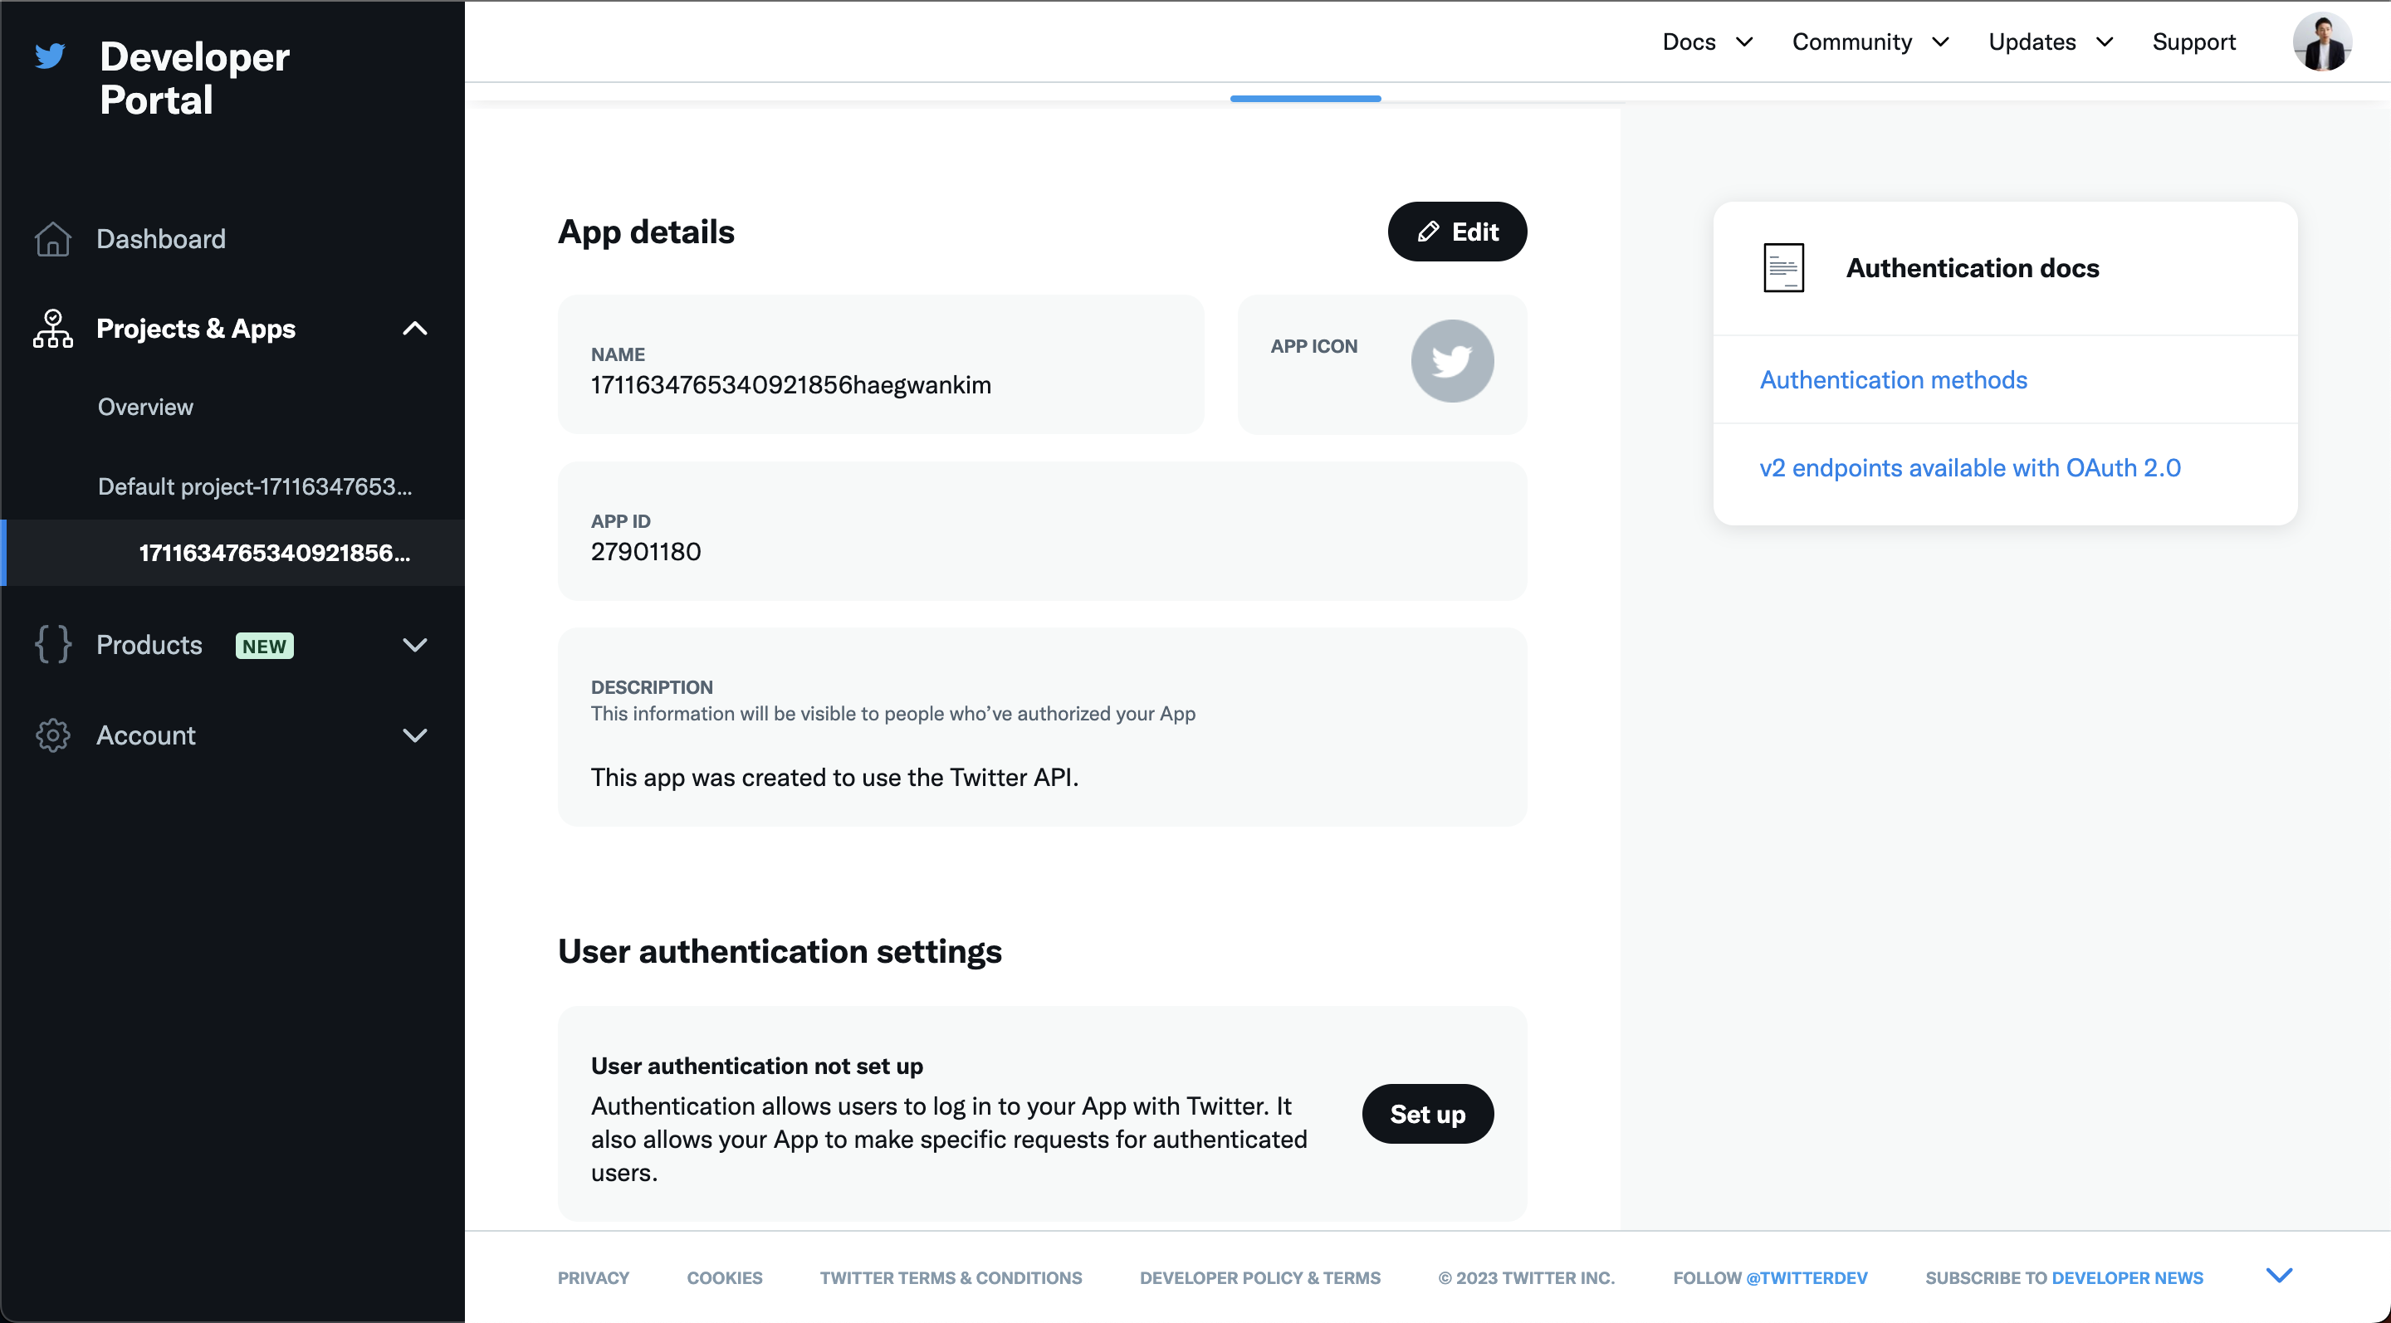Click the Account gear icon
Image resolution: width=2391 pixels, height=1323 pixels.
[x=53, y=735]
